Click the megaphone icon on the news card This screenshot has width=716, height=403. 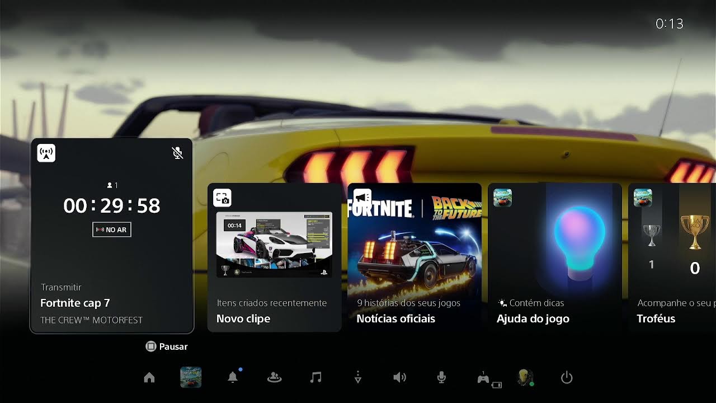(362, 198)
